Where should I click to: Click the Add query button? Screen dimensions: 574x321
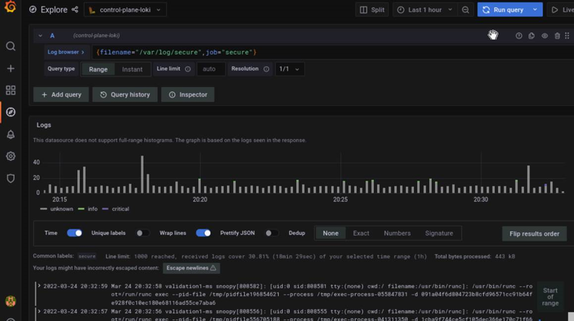[x=61, y=95]
